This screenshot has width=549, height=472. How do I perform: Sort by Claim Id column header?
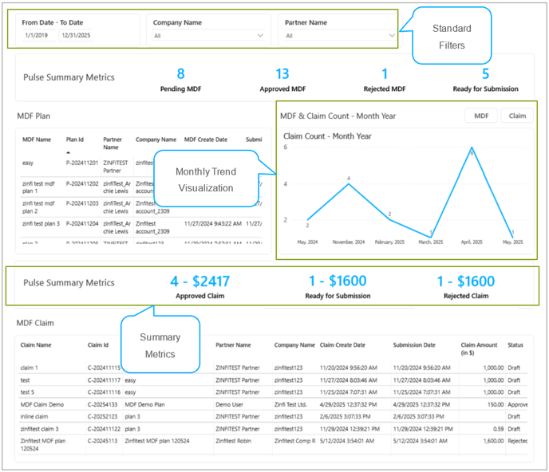pyautogui.click(x=99, y=345)
